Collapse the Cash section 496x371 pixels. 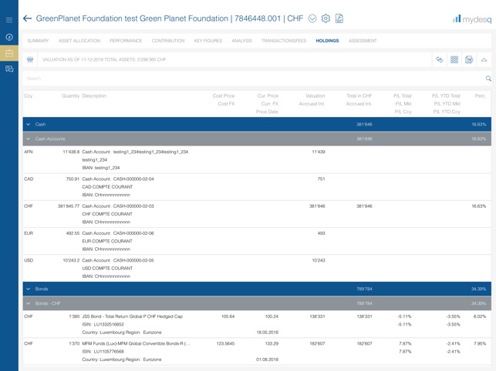click(29, 125)
